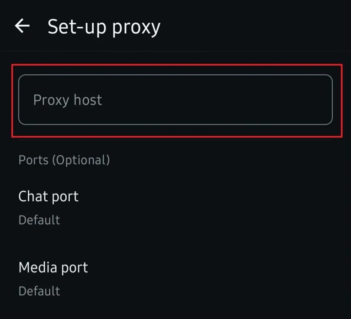This screenshot has height=319, width=351.
Task: Select the word proxy in the header
Action: click(136, 27)
